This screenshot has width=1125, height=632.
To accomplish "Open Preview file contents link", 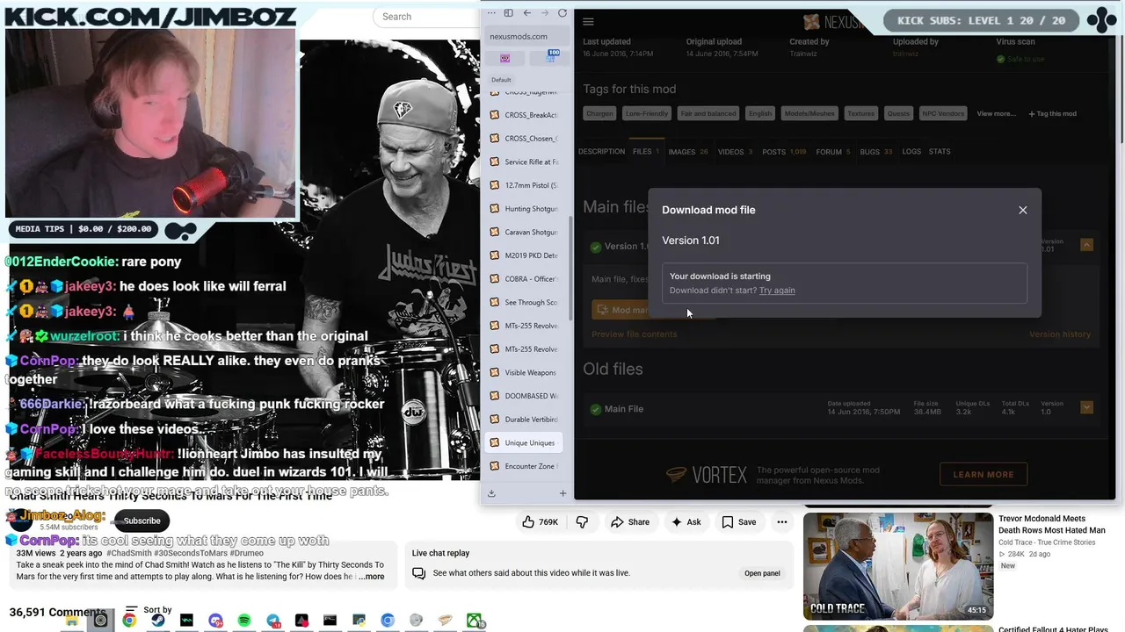I will pyautogui.click(x=635, y=334).
